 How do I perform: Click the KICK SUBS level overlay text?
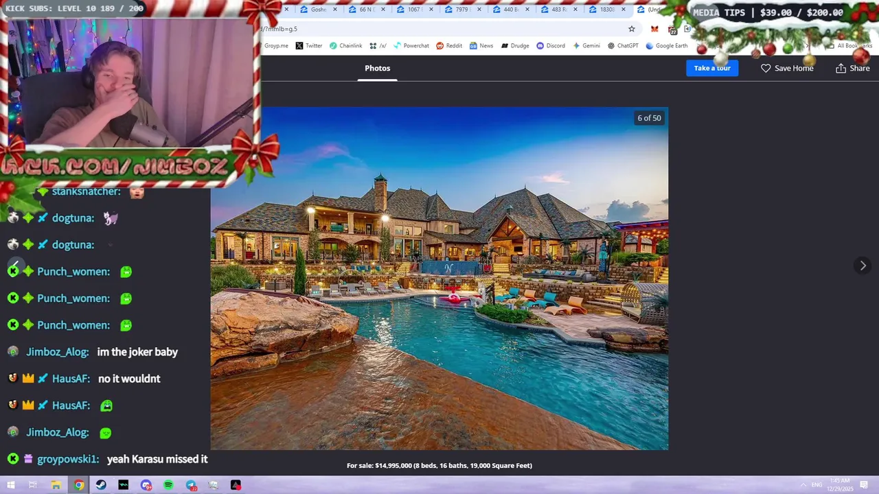click(75, 8)
